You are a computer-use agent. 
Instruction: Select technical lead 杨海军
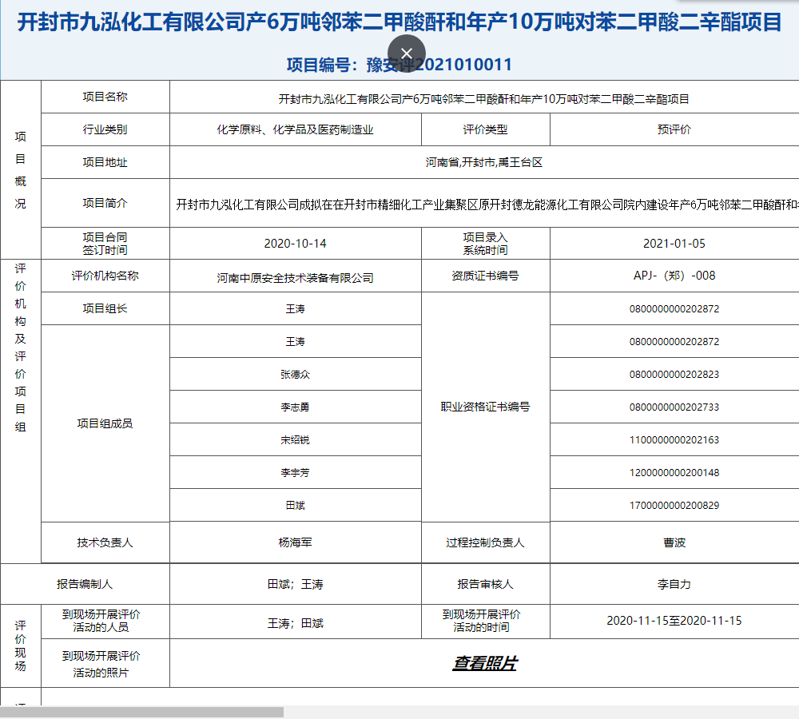pyautogui.click(x=295, y=542)
